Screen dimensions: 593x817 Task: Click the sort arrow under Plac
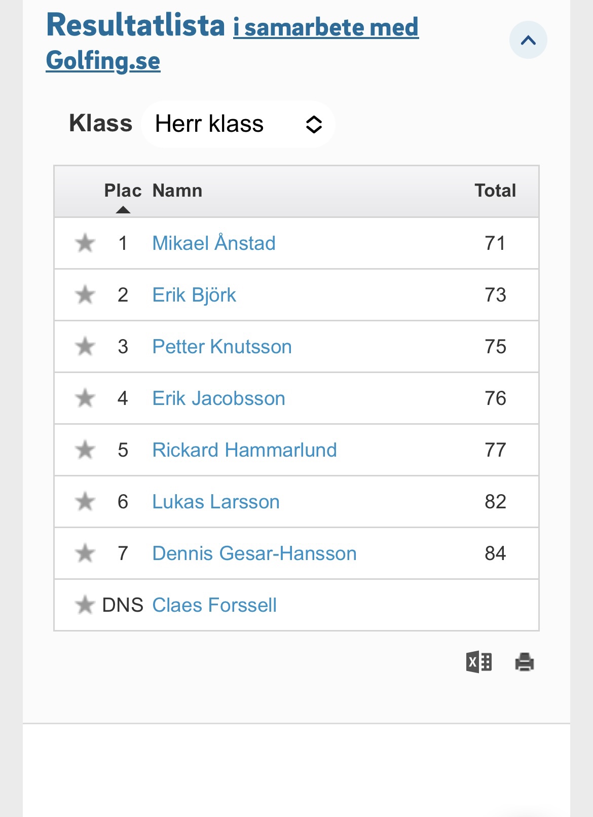tap(123, 210)
